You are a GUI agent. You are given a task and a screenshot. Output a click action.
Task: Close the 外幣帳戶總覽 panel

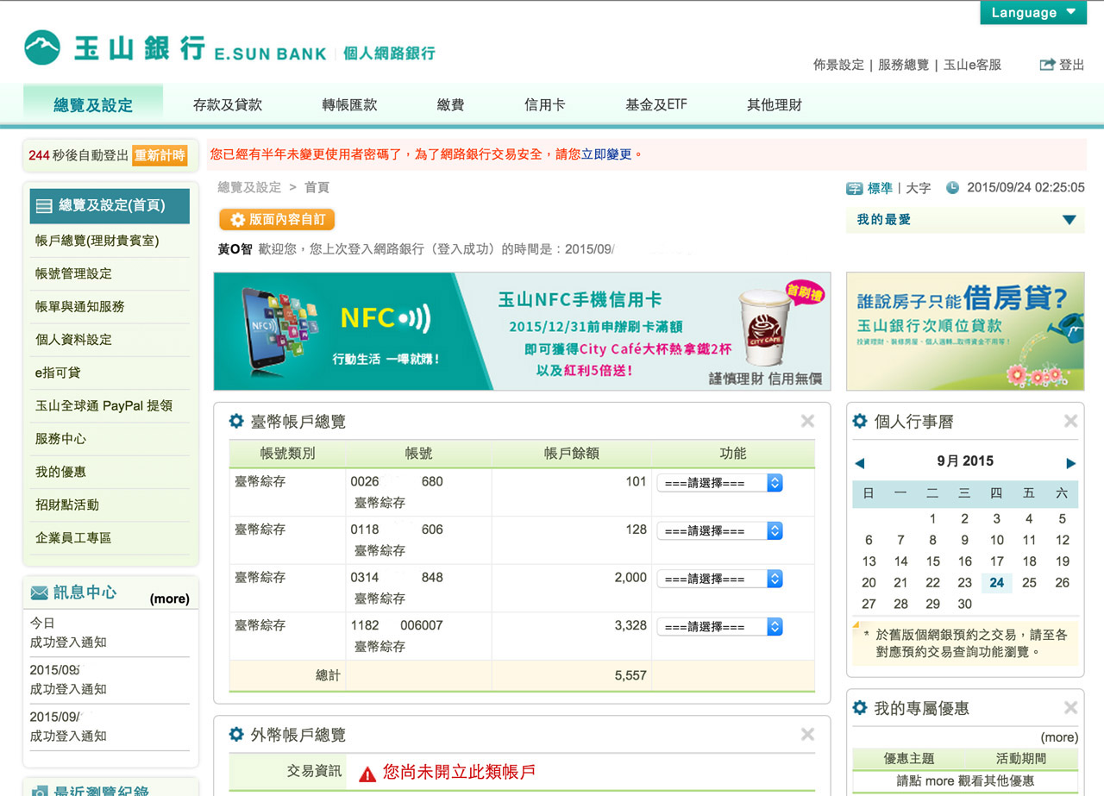tap(807, 734)
